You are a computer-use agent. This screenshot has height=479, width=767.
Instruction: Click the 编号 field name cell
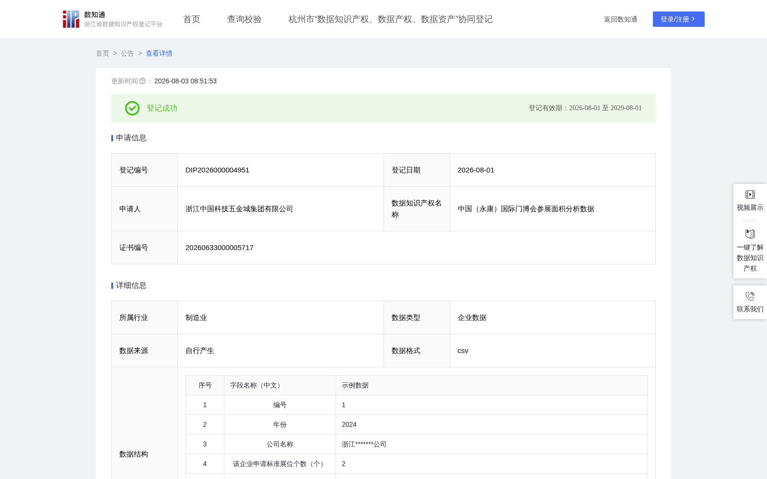coord(280,405)
